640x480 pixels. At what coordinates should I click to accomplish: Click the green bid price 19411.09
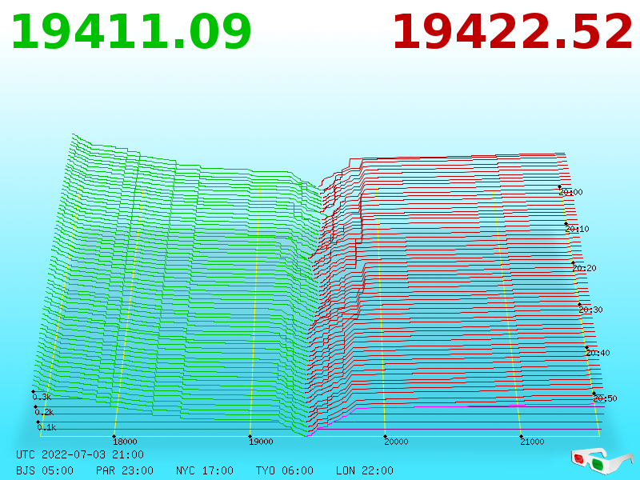tap(131, 32)
